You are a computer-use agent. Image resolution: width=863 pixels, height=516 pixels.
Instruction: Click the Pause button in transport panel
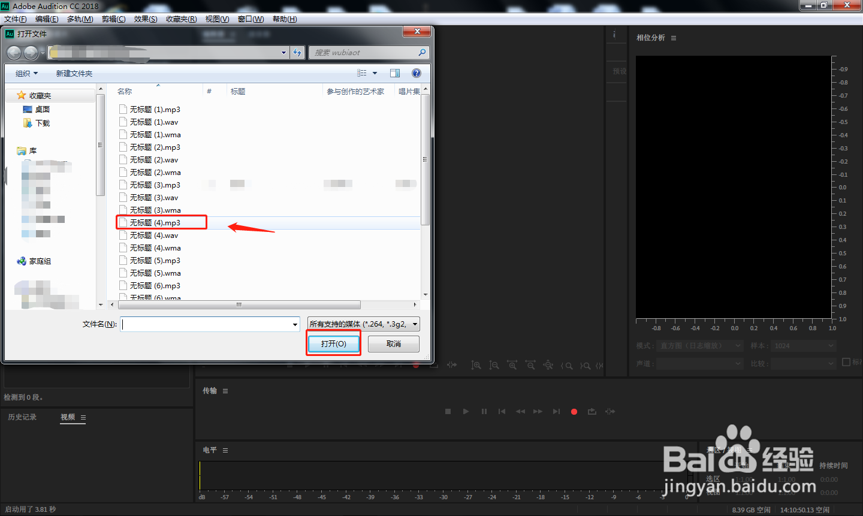[484, 411]
